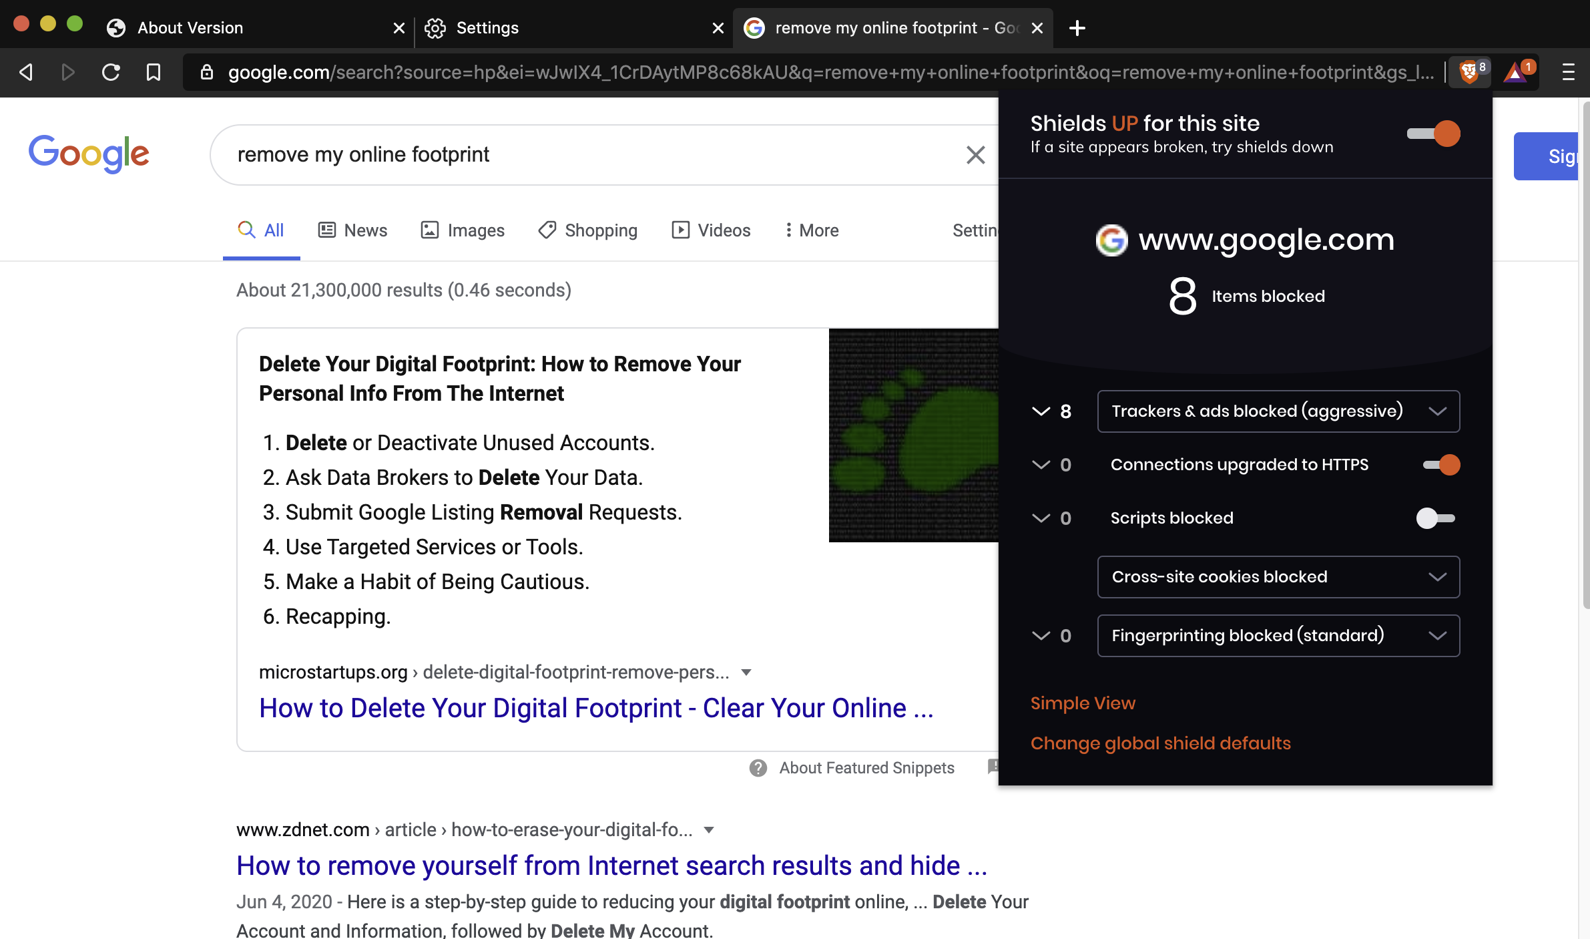The width and height of the screenshot is (1590, 939).
Task: Click the Videos play icon
Action: pos(681,230)
